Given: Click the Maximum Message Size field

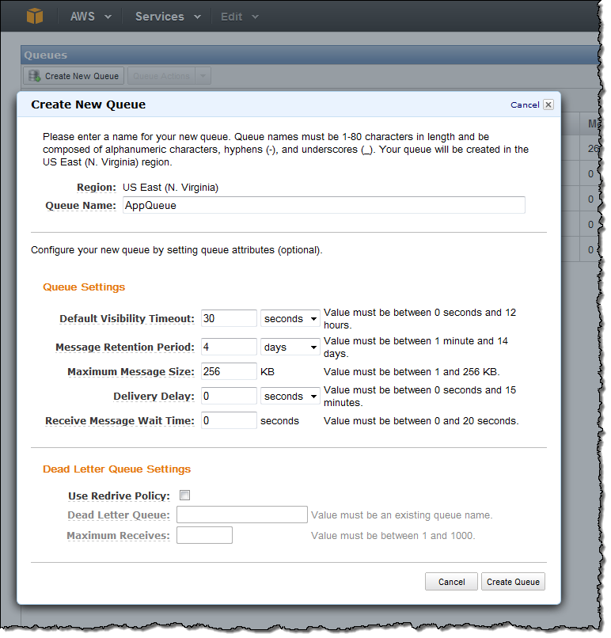Looking at the screenshot, I should (229, 371).
